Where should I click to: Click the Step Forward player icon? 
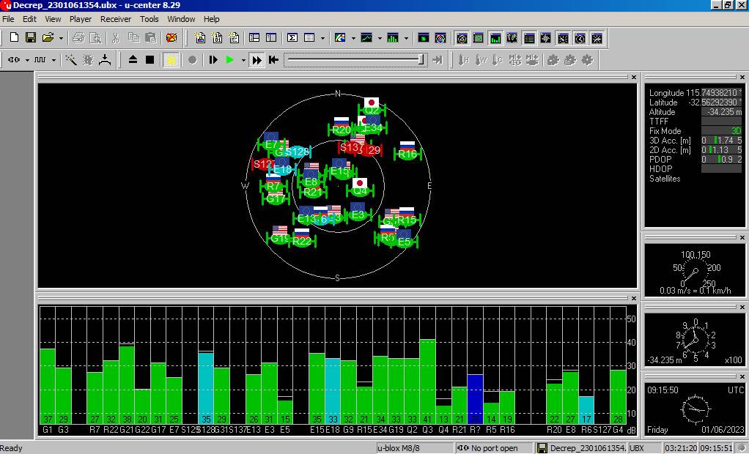[213, 60]
